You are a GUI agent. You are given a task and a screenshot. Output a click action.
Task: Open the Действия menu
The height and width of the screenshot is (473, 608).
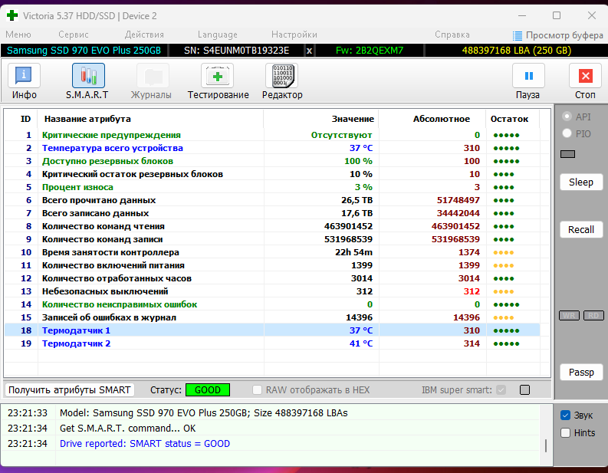coord(144,34)
